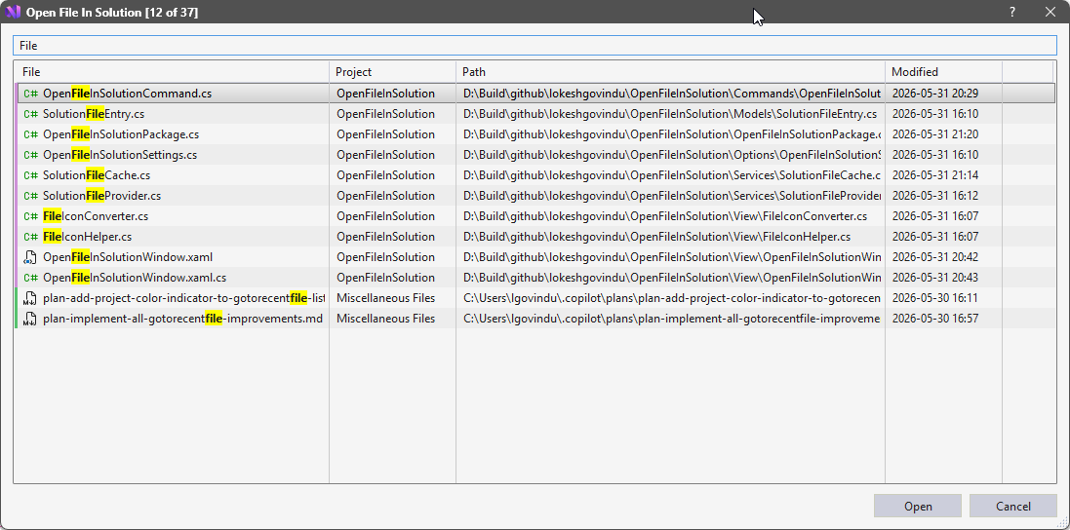The height and width of the screenshot is (530, 1070).
Task: Click the Cancel button
Action: (x=1012, y=507)
